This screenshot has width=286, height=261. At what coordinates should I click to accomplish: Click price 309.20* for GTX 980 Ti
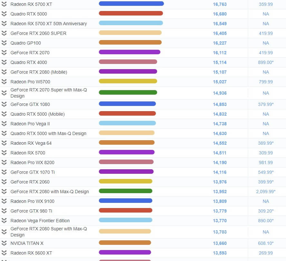tap(266, 211)
